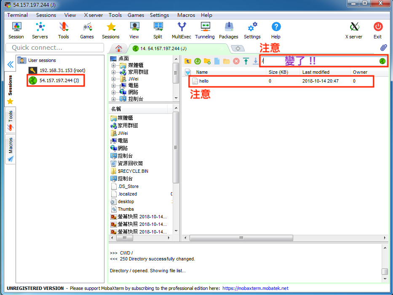Open the Terminal menu
The height and width of the screenshot is (295, 393).
tap(17, 15)
